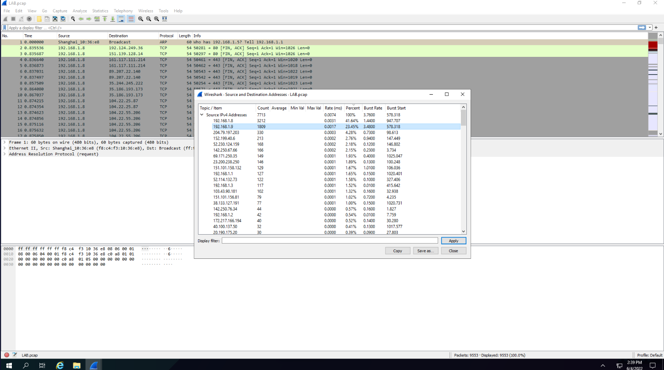This screenshot has height=370, width=664.
Task: Click the Copy button in the dialog
Action: pos(397,251)
